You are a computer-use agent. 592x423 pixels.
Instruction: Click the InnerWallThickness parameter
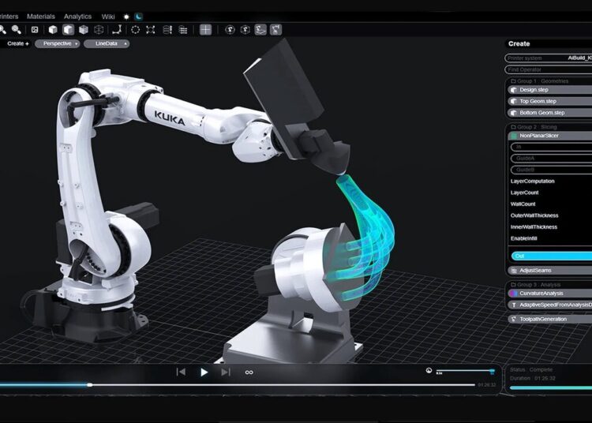tap(534, 227)
